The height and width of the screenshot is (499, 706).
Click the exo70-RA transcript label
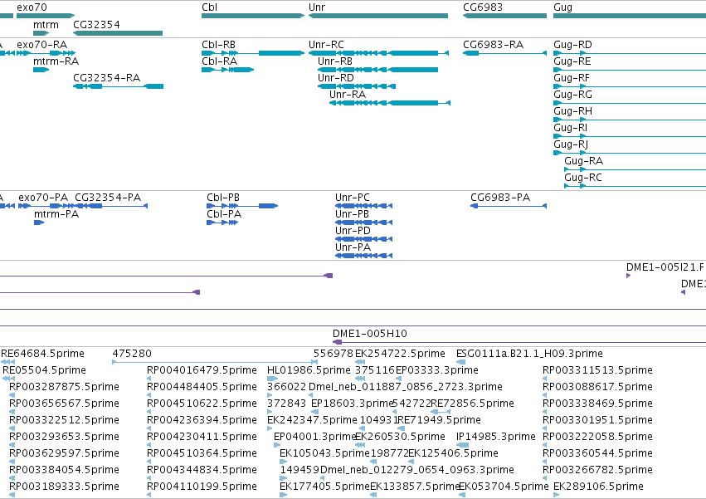coord(41,45)
